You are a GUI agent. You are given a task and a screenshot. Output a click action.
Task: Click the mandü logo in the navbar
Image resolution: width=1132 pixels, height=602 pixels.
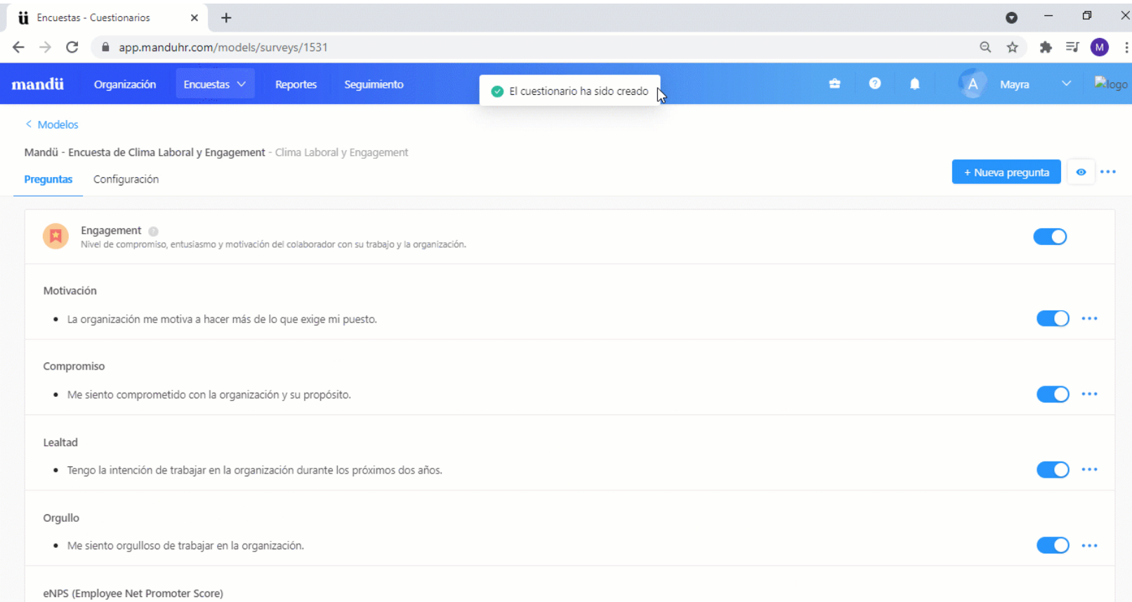pos(38,84)
